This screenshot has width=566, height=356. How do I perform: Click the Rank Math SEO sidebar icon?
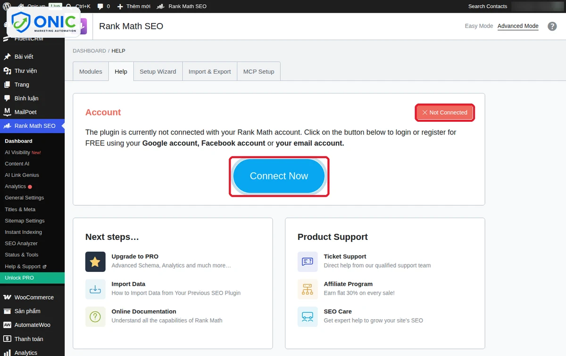coord(7,126)
